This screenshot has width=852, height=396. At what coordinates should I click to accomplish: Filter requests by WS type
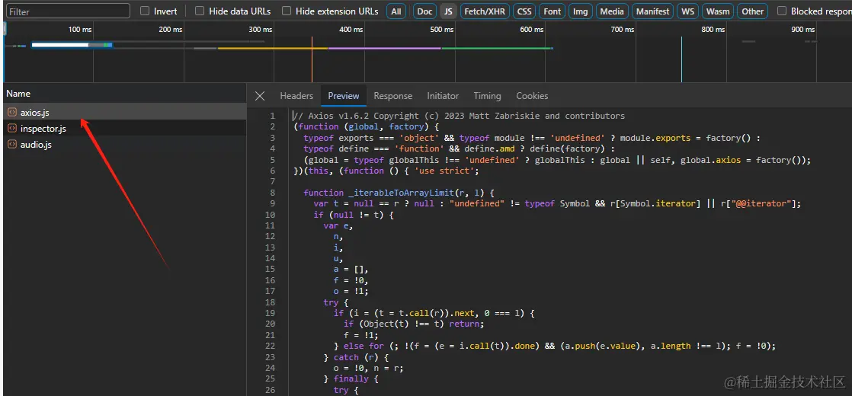(688, 11)
